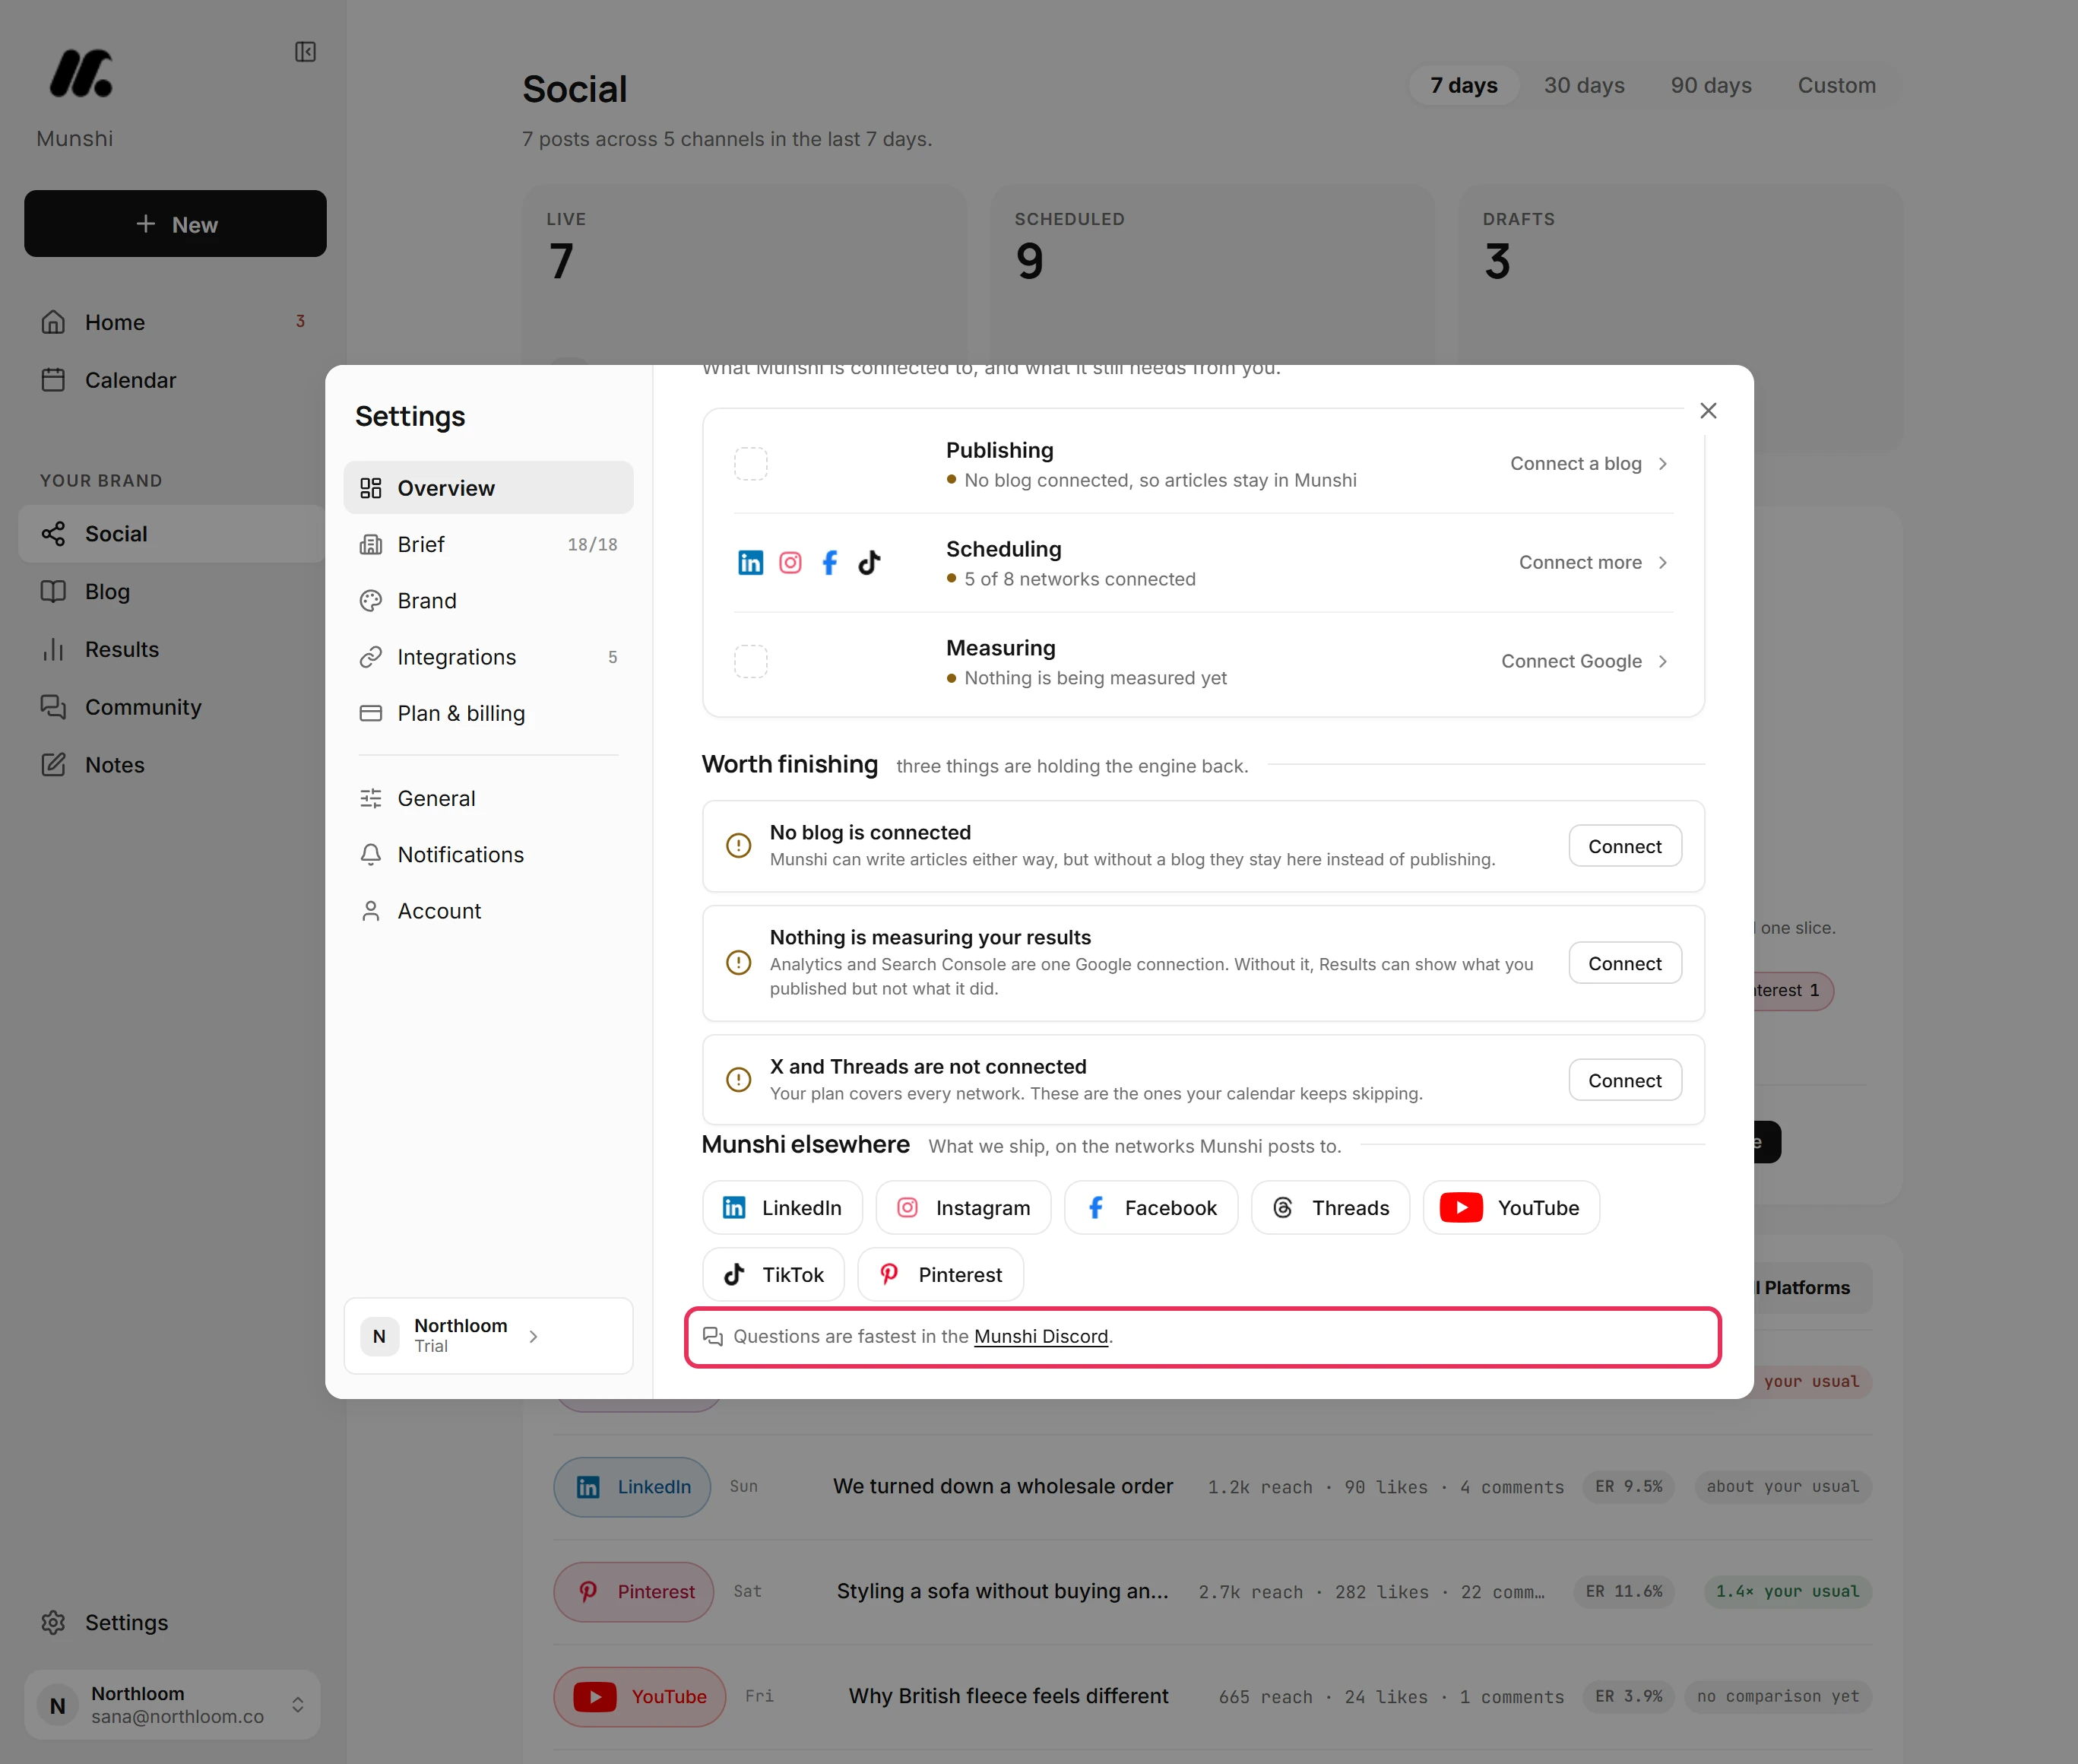Screen dimensions: 2078x1764
Task: Click the warning icon on Nothing is measuring card
Action: [x=738, y=963]
